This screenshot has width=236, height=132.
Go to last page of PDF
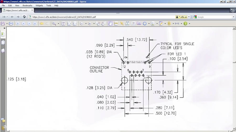coord(35,24)
